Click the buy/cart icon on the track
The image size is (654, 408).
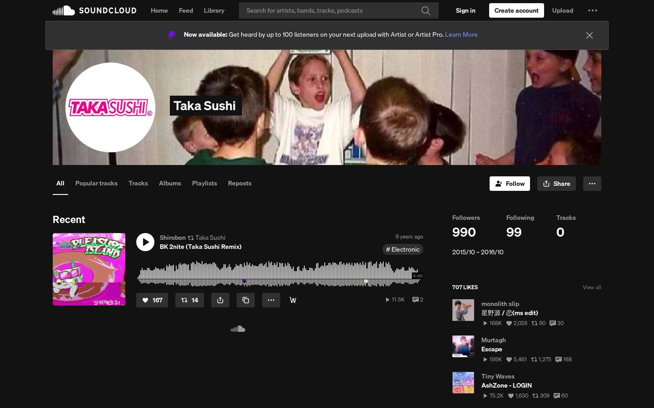coord(293,300)
